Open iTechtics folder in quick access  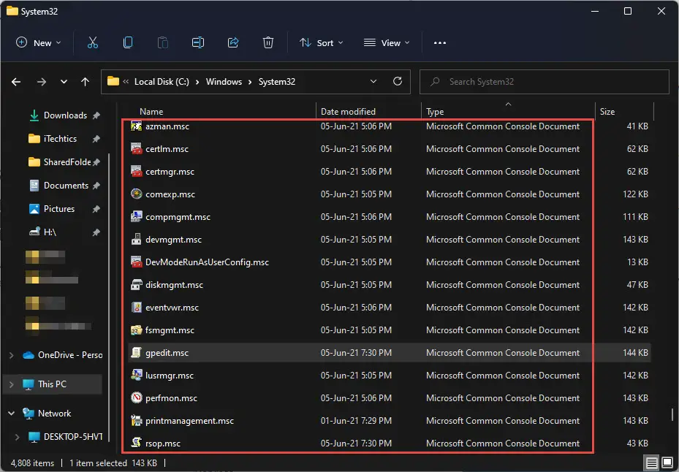tap(60, 139)
